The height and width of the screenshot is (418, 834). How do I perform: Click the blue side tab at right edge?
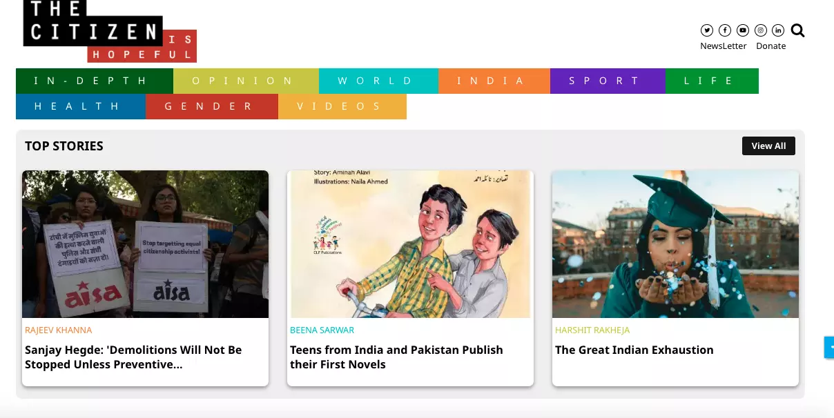(828, 347)
